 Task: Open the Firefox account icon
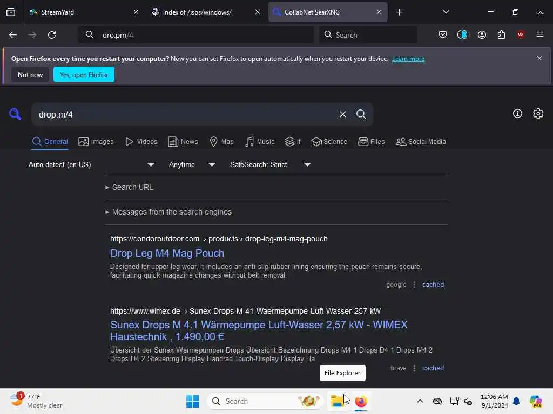(482, 34)
